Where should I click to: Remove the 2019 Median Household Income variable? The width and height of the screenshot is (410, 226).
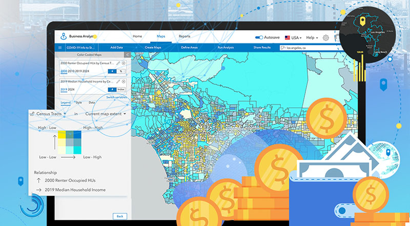[x=124, y=81]
